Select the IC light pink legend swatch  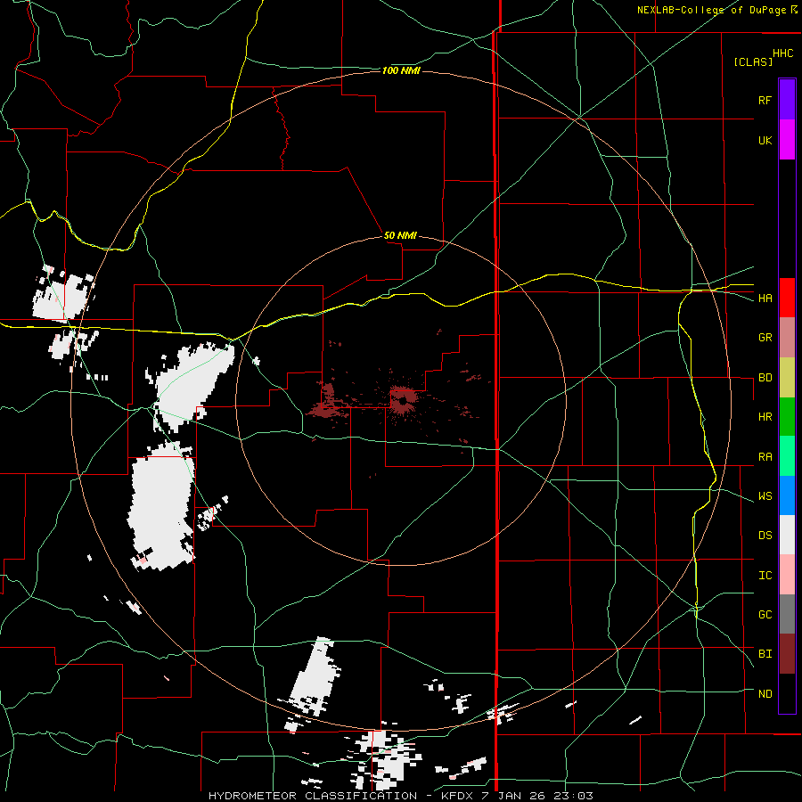pos(787,575)
